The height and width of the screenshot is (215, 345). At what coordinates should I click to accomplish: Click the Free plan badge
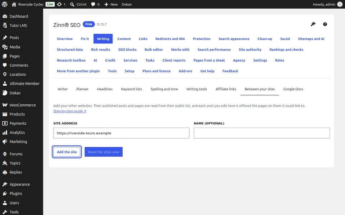pyautogui.click(x=89, y=24)
